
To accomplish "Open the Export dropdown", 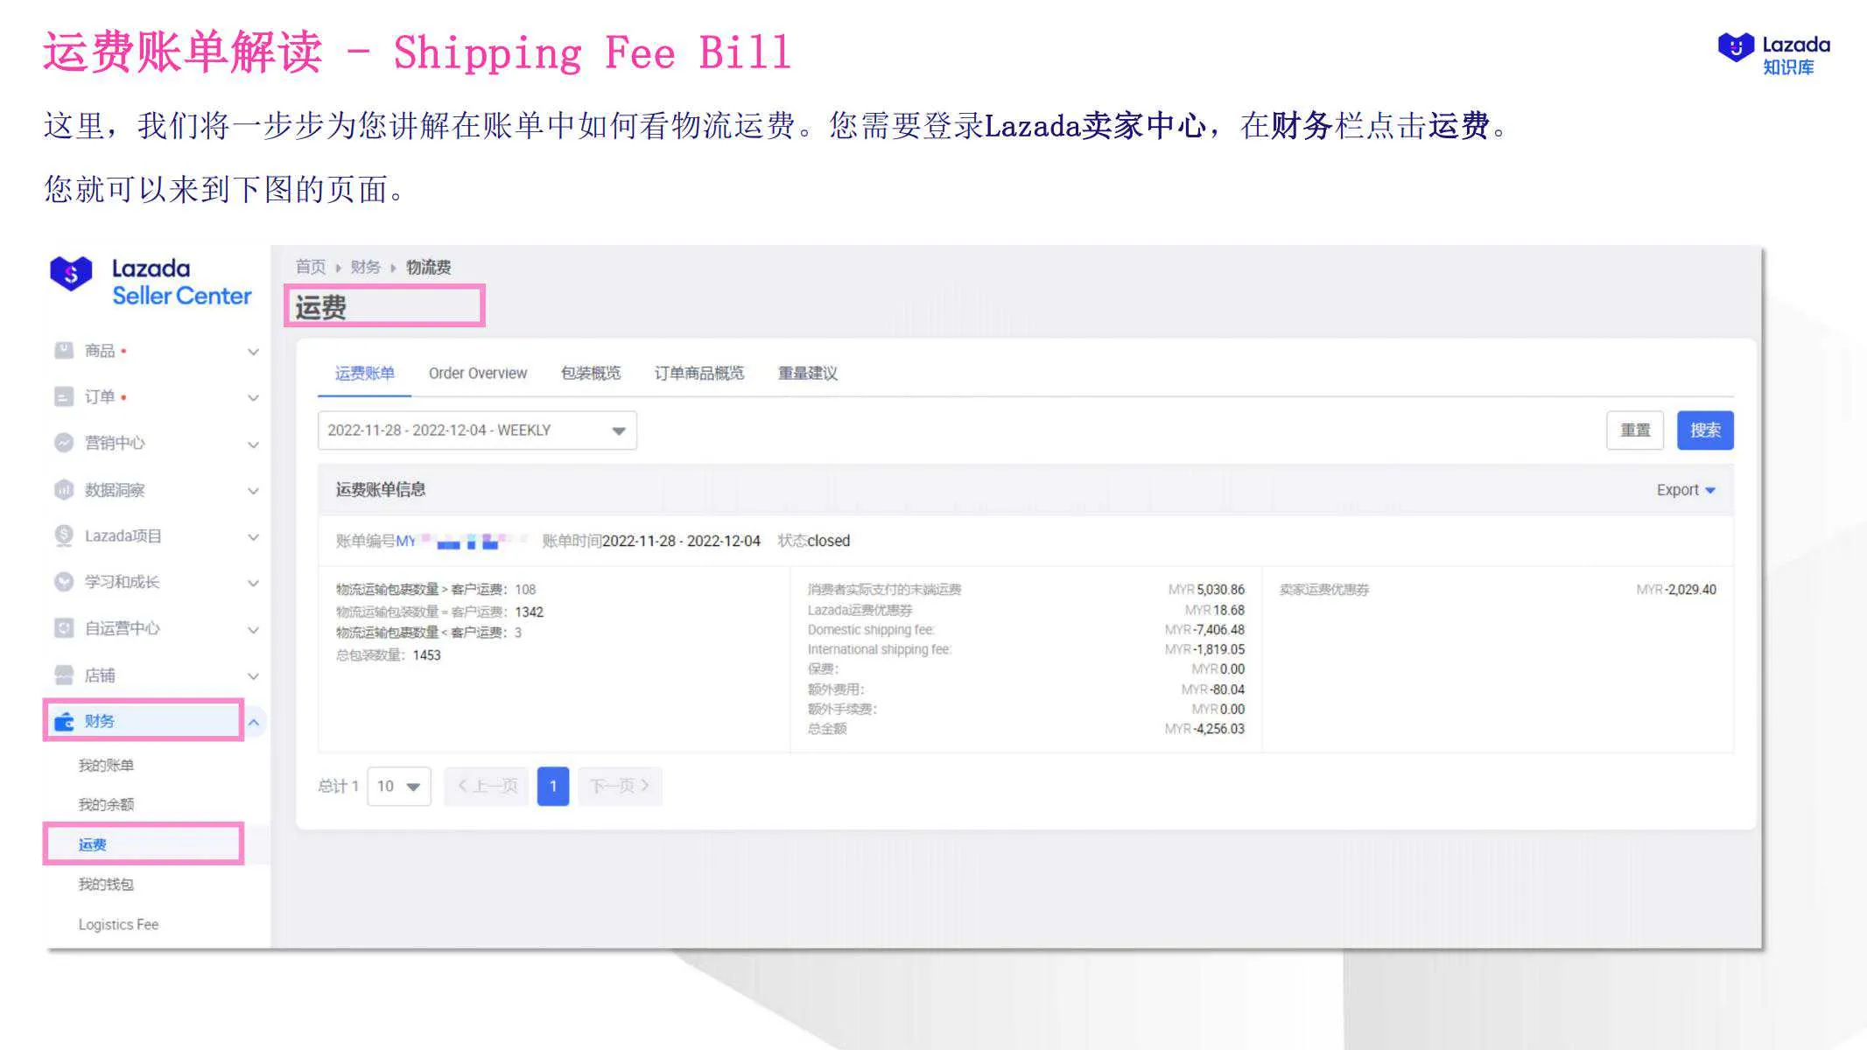I will click(x=1685, y=489).
